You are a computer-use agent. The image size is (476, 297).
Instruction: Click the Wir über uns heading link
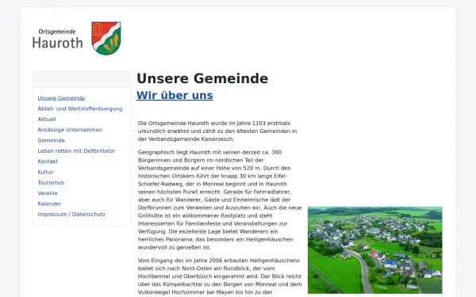pyautogui.click(x=175, y=95)
